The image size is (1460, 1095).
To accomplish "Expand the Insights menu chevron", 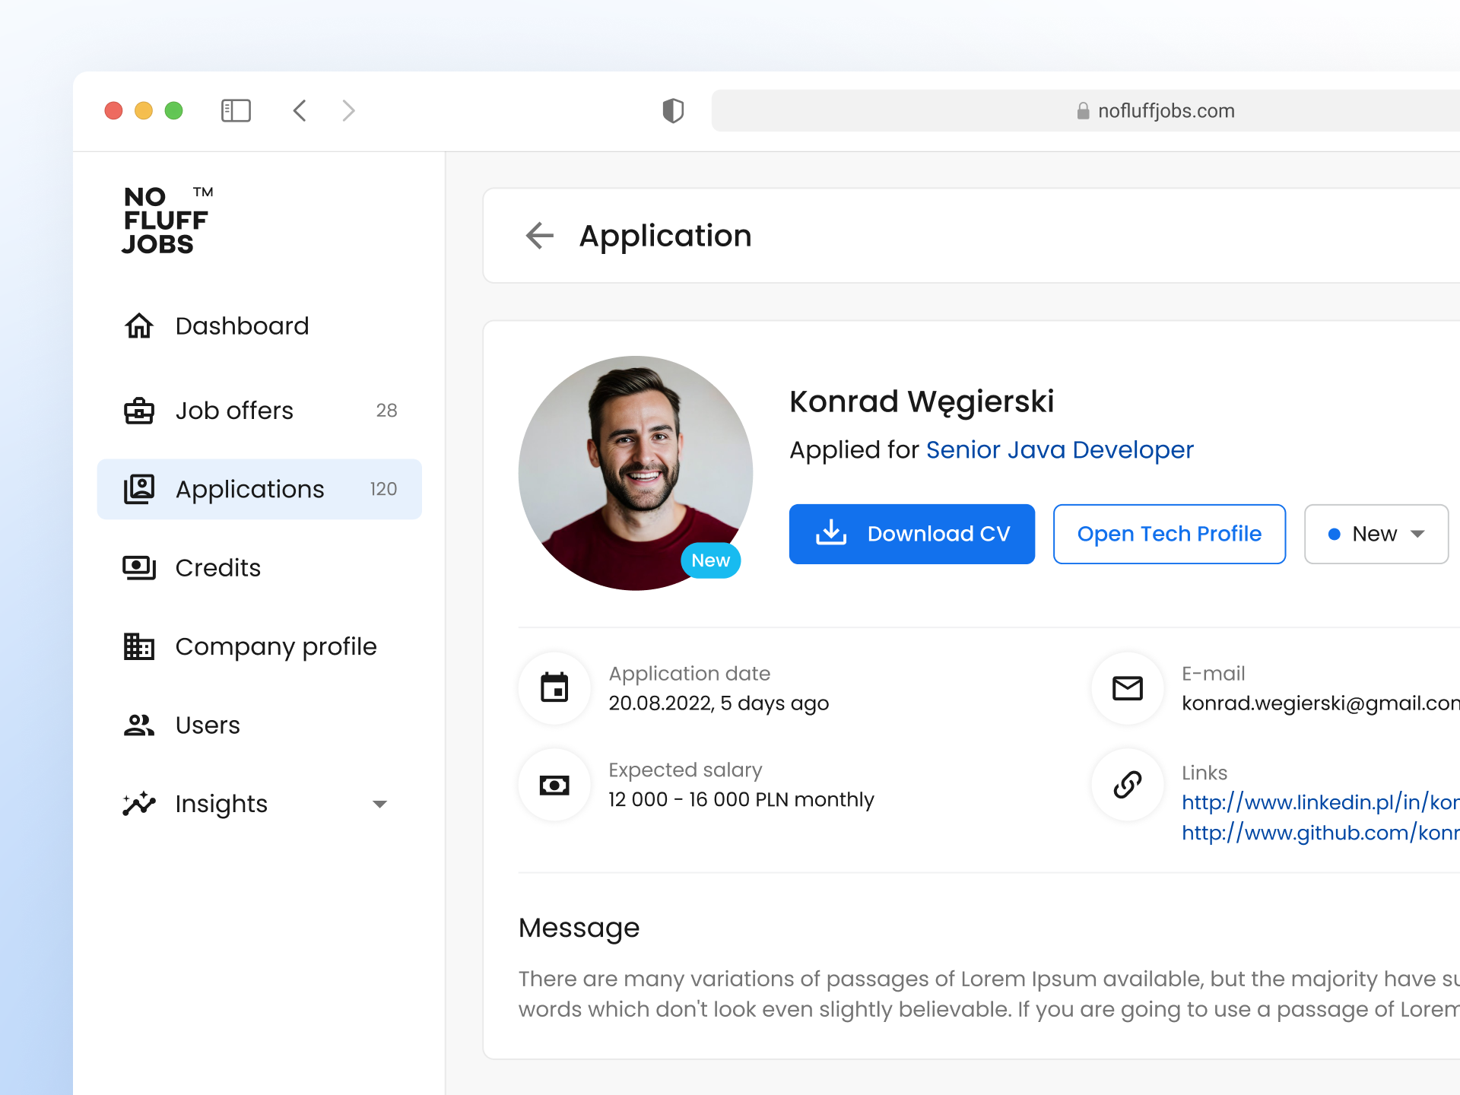I will (x=380, y=804).
